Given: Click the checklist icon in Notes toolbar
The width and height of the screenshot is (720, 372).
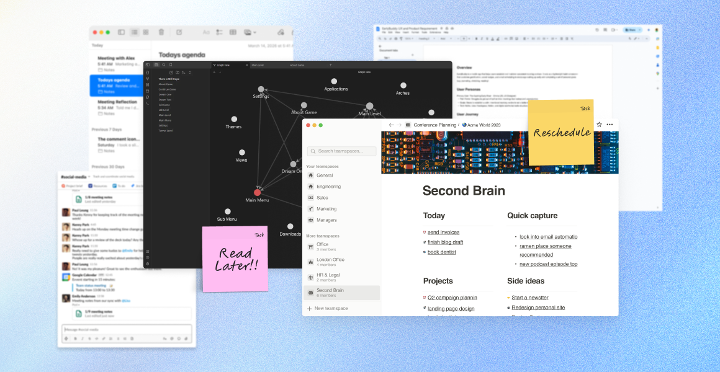Looking at the screenshot, I should pos(220,32).
